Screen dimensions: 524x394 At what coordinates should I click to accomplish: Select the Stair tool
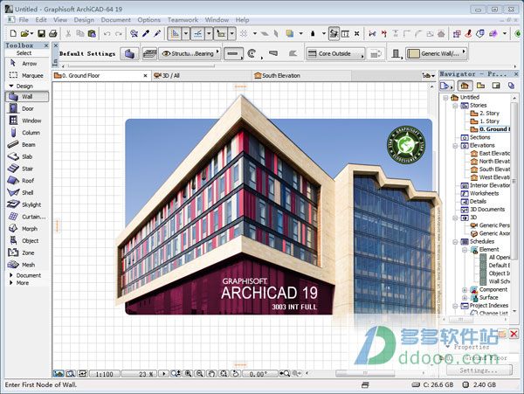[x=27, y=169]
